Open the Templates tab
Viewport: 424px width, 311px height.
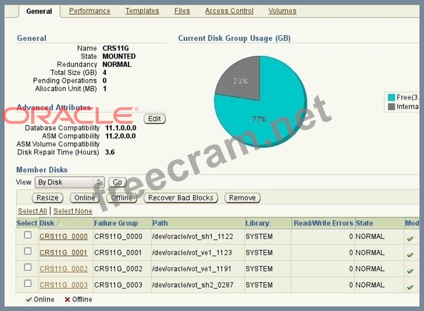point(142,11)
